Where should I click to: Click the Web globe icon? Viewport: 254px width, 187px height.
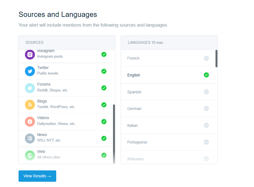[30, 155]
